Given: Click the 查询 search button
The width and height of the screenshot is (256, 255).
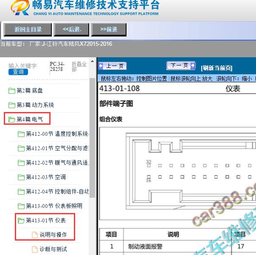Looking at the screenshot, I should pyautogui.click(x=18, y=72).
